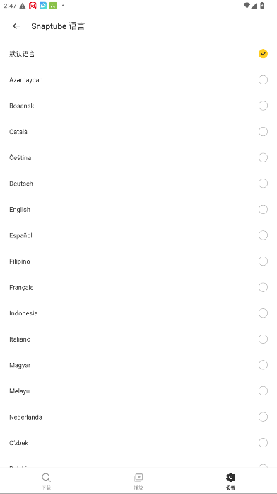Choose Español as the language
Image resolution: width=277 pixels, height=494 pixels.
pos(138,235)
